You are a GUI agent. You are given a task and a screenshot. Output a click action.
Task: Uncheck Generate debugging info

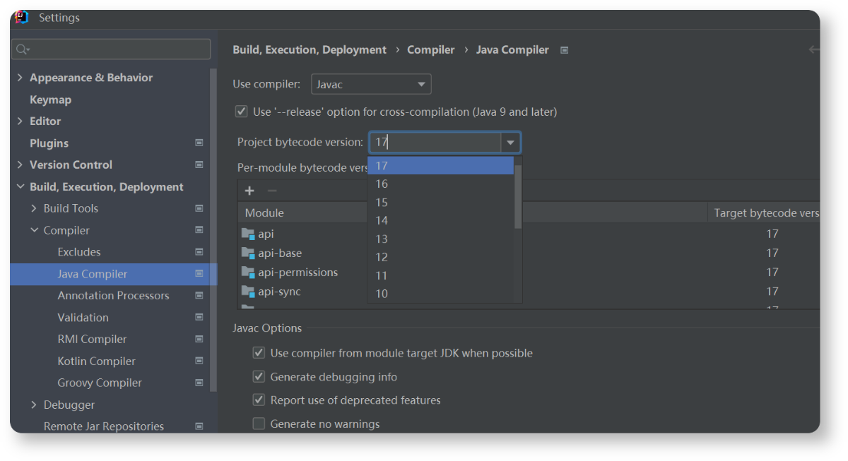tap(259, 377)
